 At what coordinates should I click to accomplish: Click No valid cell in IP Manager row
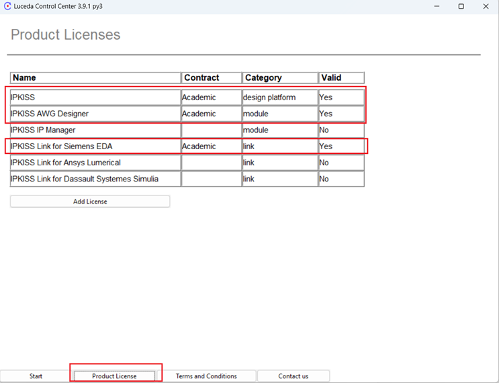coord(341,130)
